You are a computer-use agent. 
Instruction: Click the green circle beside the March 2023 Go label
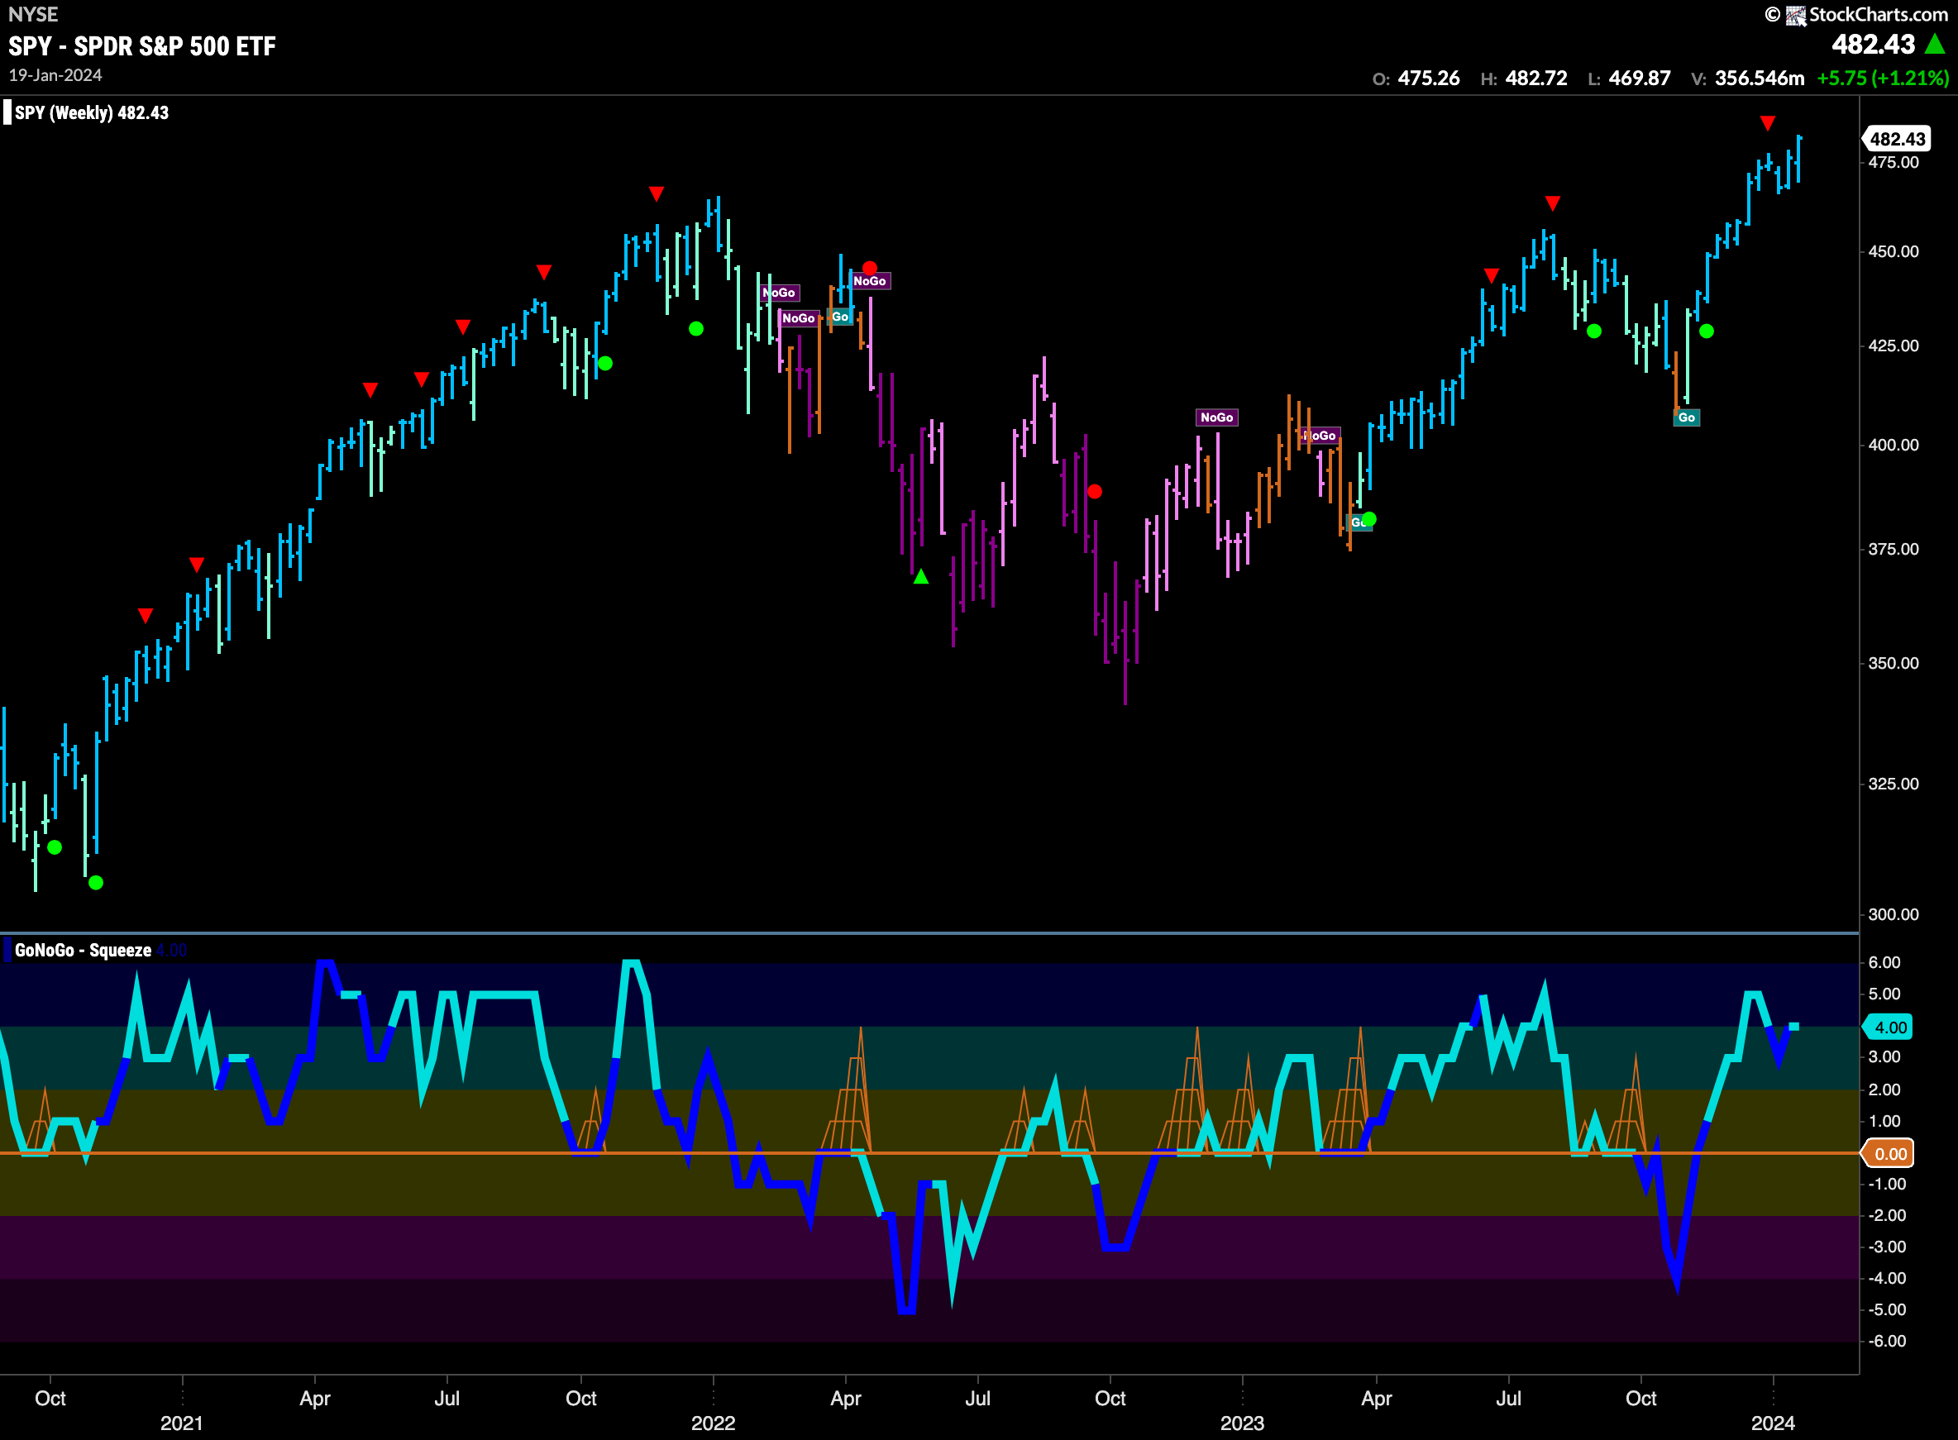[1368, 519]
